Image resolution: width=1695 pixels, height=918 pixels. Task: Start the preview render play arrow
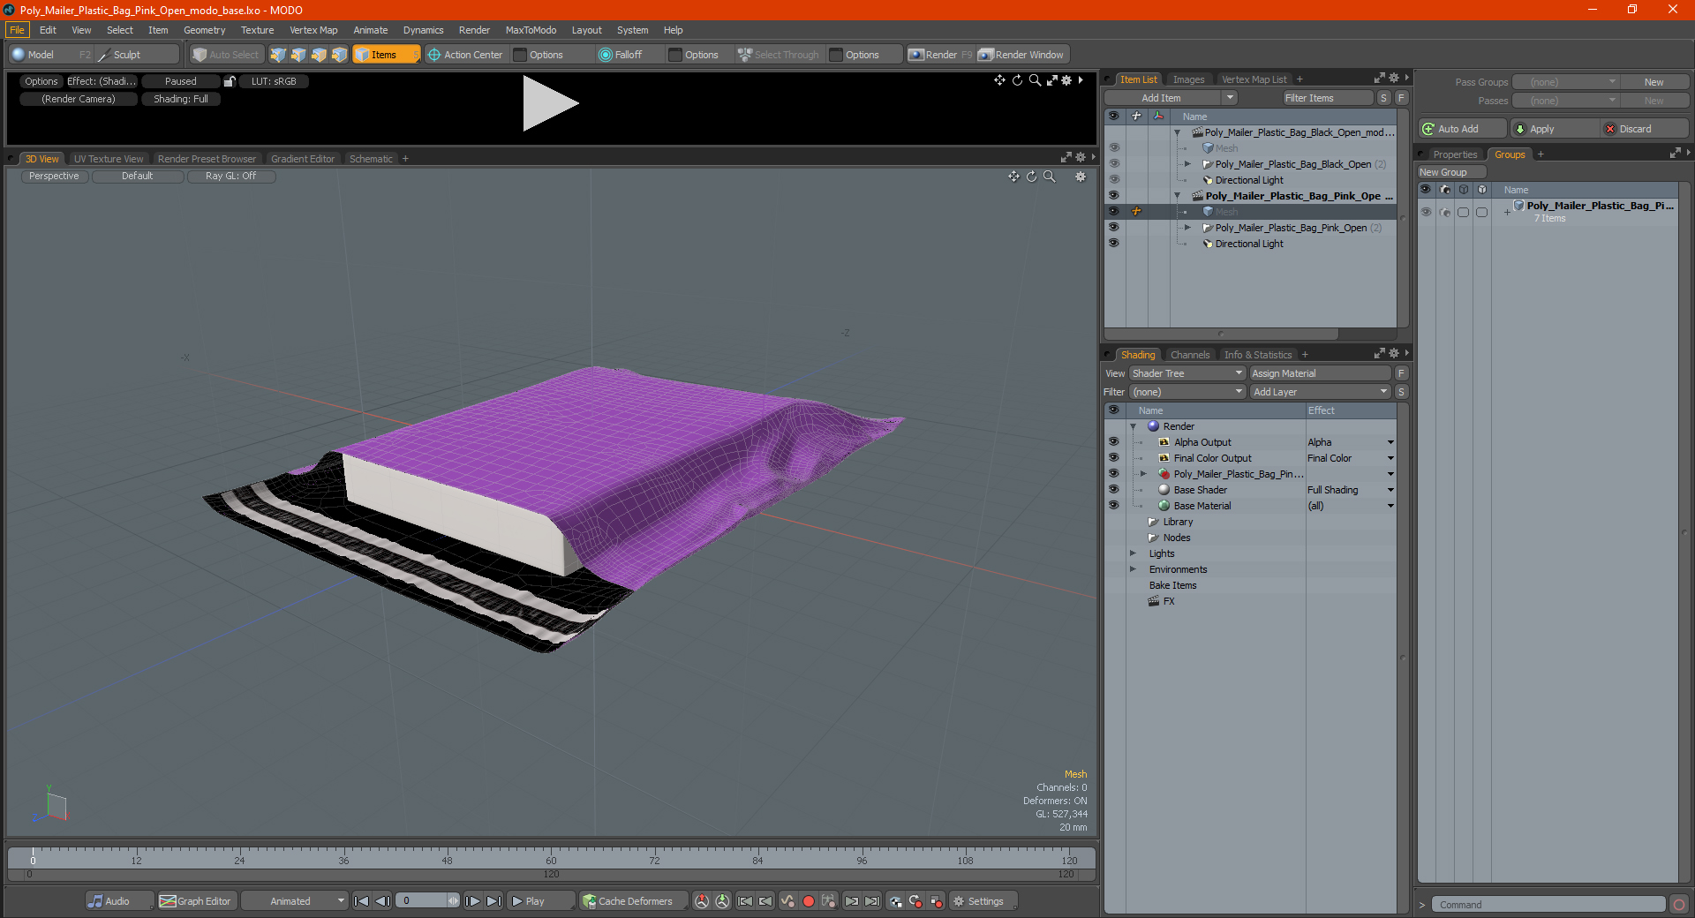pyautogui.click(x=549, y=103)
